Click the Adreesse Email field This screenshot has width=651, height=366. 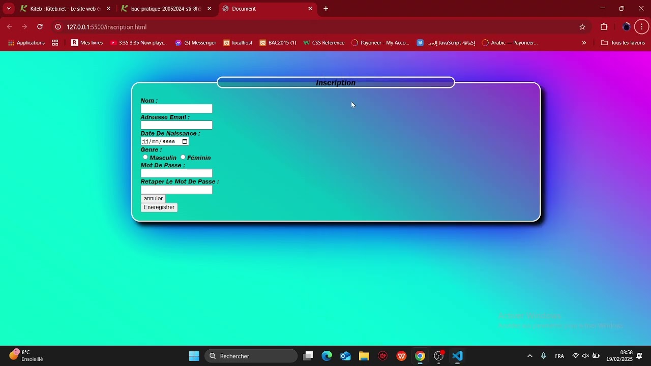click(176, 125)
